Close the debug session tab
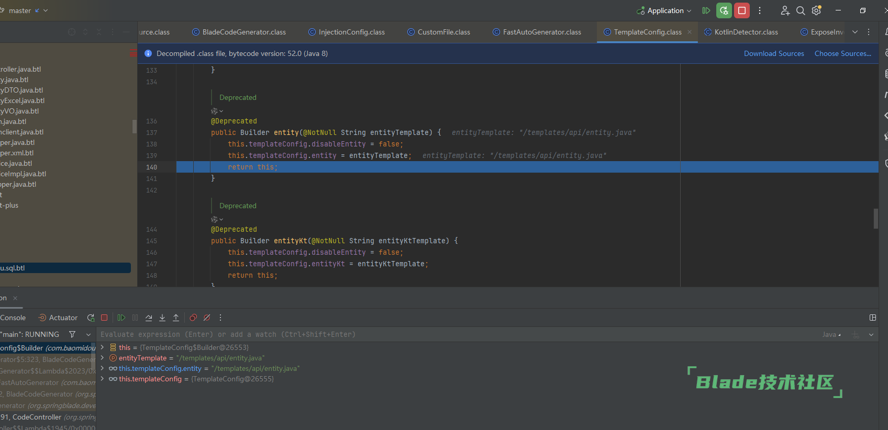 pyautogui.click(x=15, y=298)
